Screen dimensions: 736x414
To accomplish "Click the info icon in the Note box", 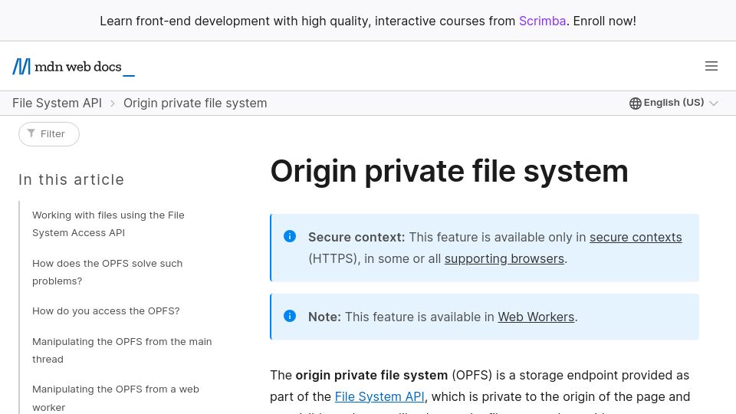I will [290, 316].
